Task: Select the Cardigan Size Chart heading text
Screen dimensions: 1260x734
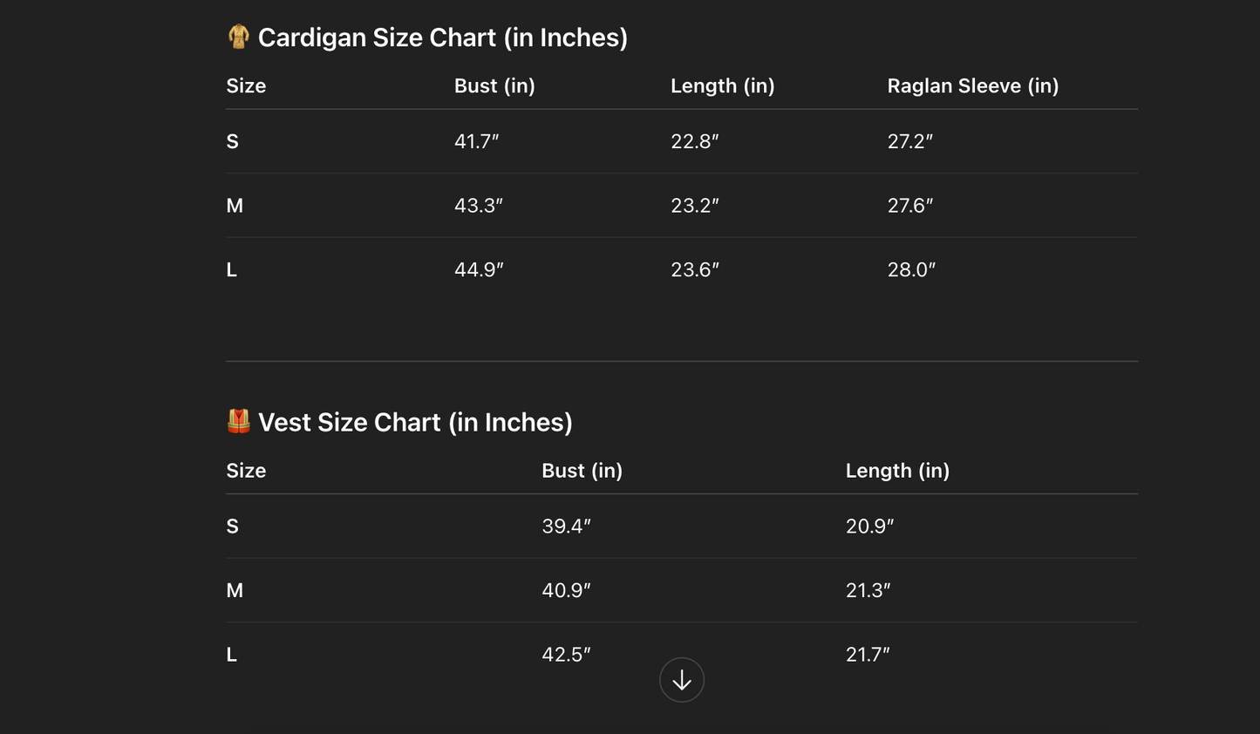Action: tap(442, 37)
